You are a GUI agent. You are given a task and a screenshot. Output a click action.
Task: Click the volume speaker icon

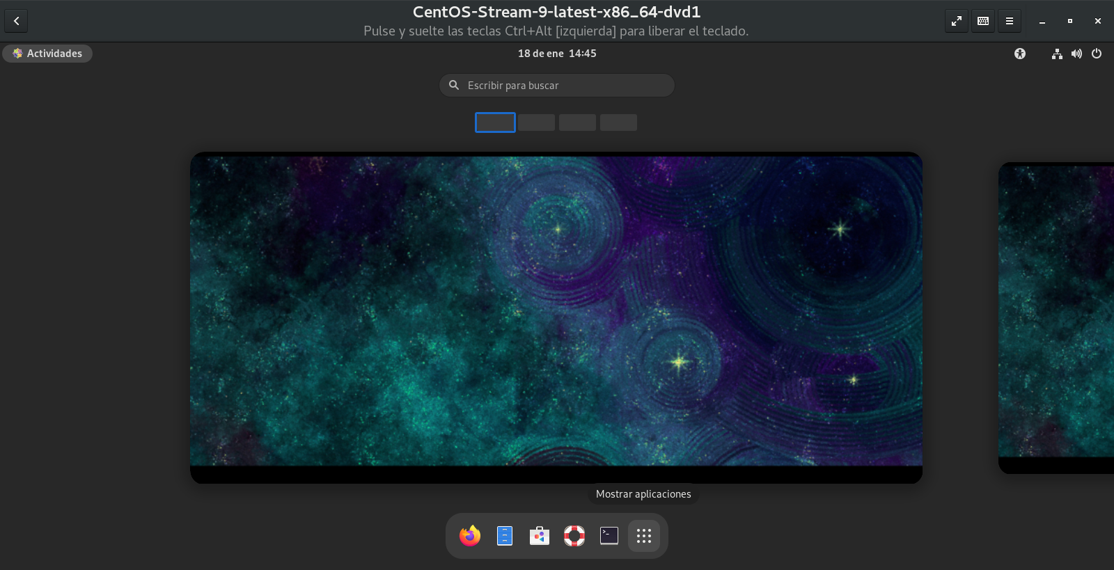1076,54
